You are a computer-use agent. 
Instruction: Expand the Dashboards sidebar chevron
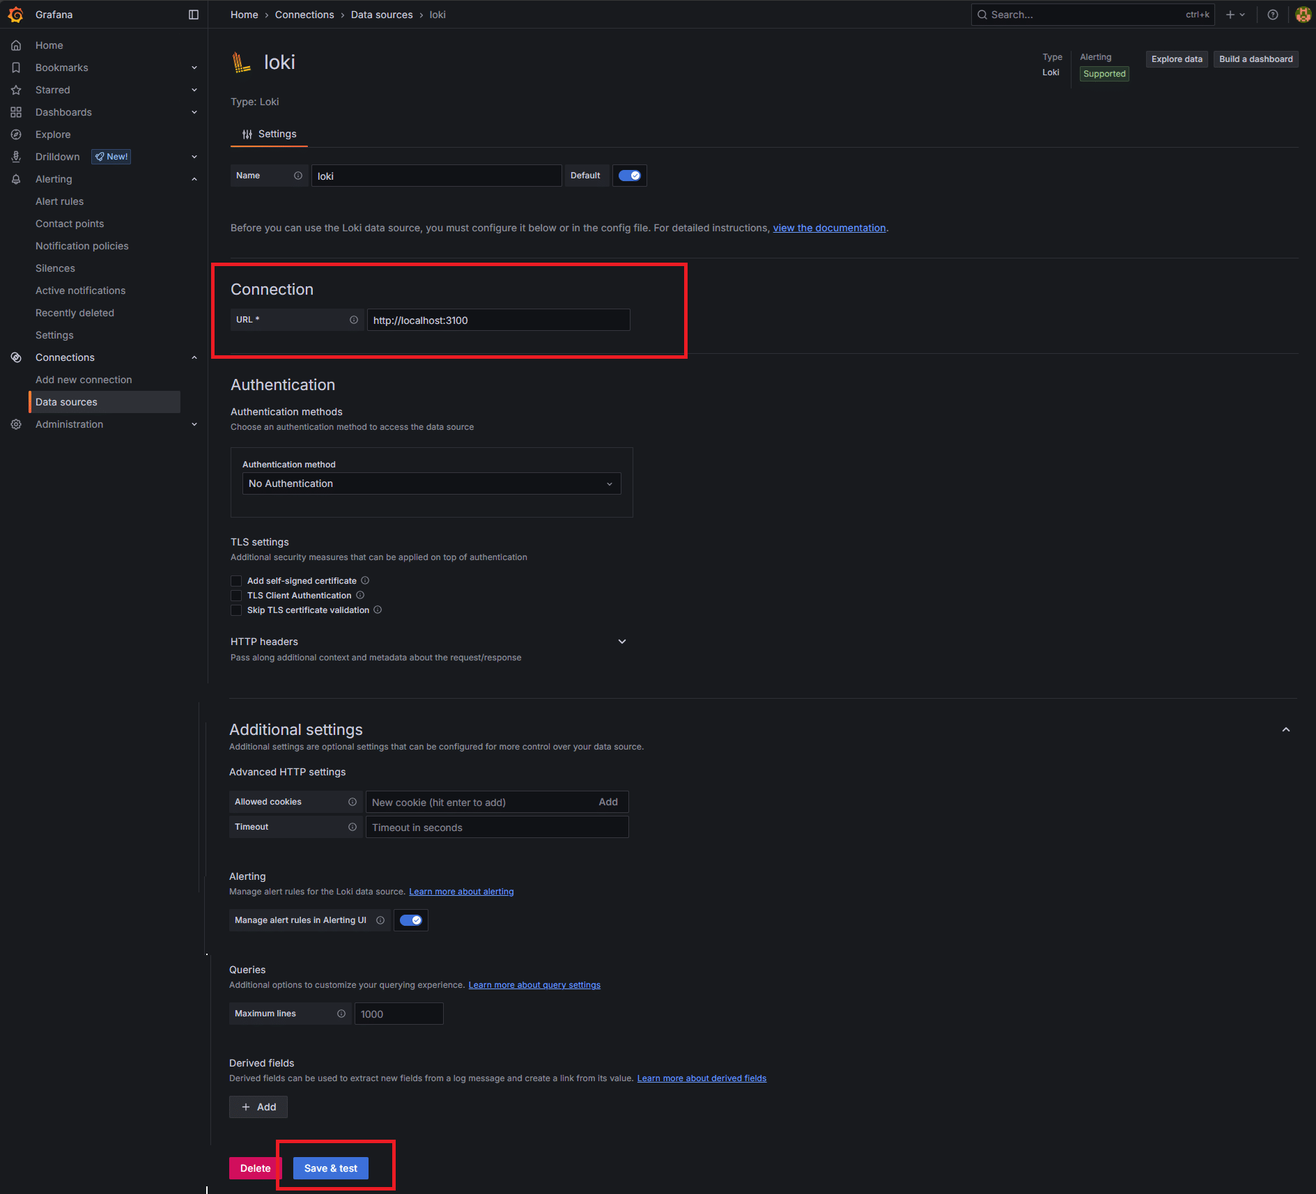[194, 112]
